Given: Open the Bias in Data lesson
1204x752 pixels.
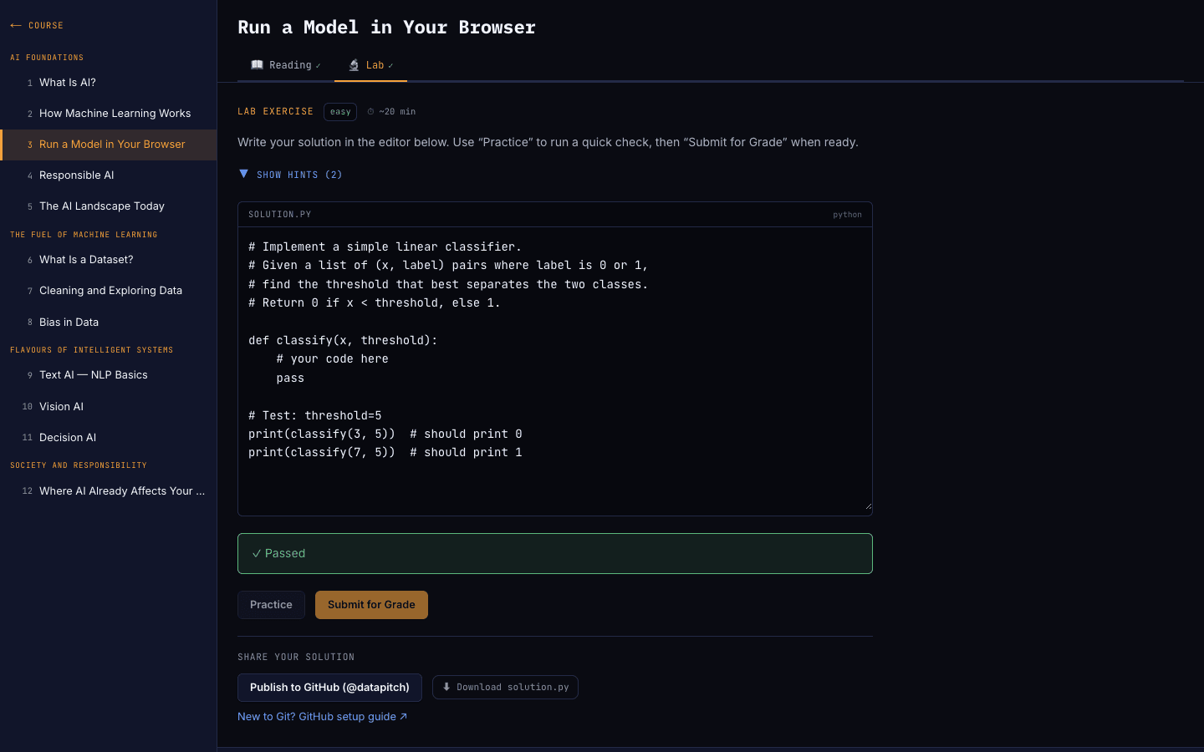Looking at the screenshot, I should click(x=109, y=322).
